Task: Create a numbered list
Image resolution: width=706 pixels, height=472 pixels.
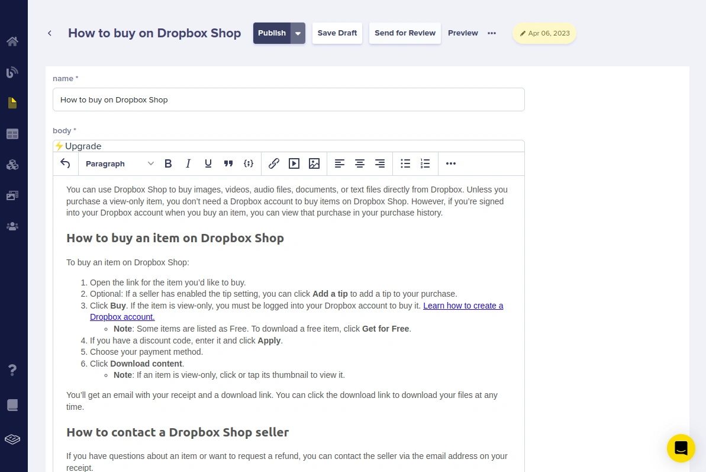Action: coord(425,163)
